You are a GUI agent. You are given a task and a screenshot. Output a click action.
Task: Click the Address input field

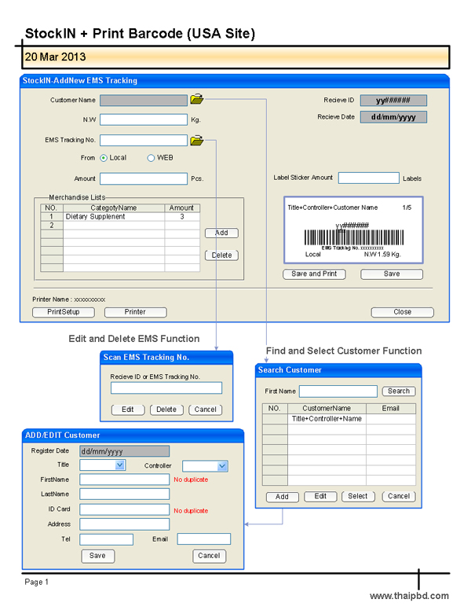coord(124,524)
